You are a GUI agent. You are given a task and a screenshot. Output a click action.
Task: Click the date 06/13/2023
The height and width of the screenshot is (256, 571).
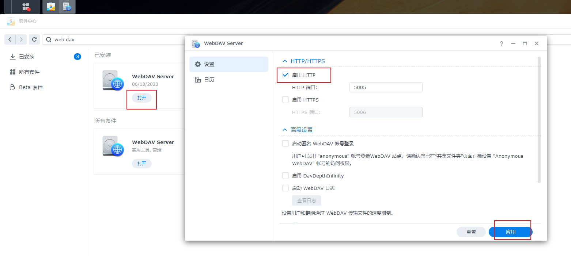point(145,84)
